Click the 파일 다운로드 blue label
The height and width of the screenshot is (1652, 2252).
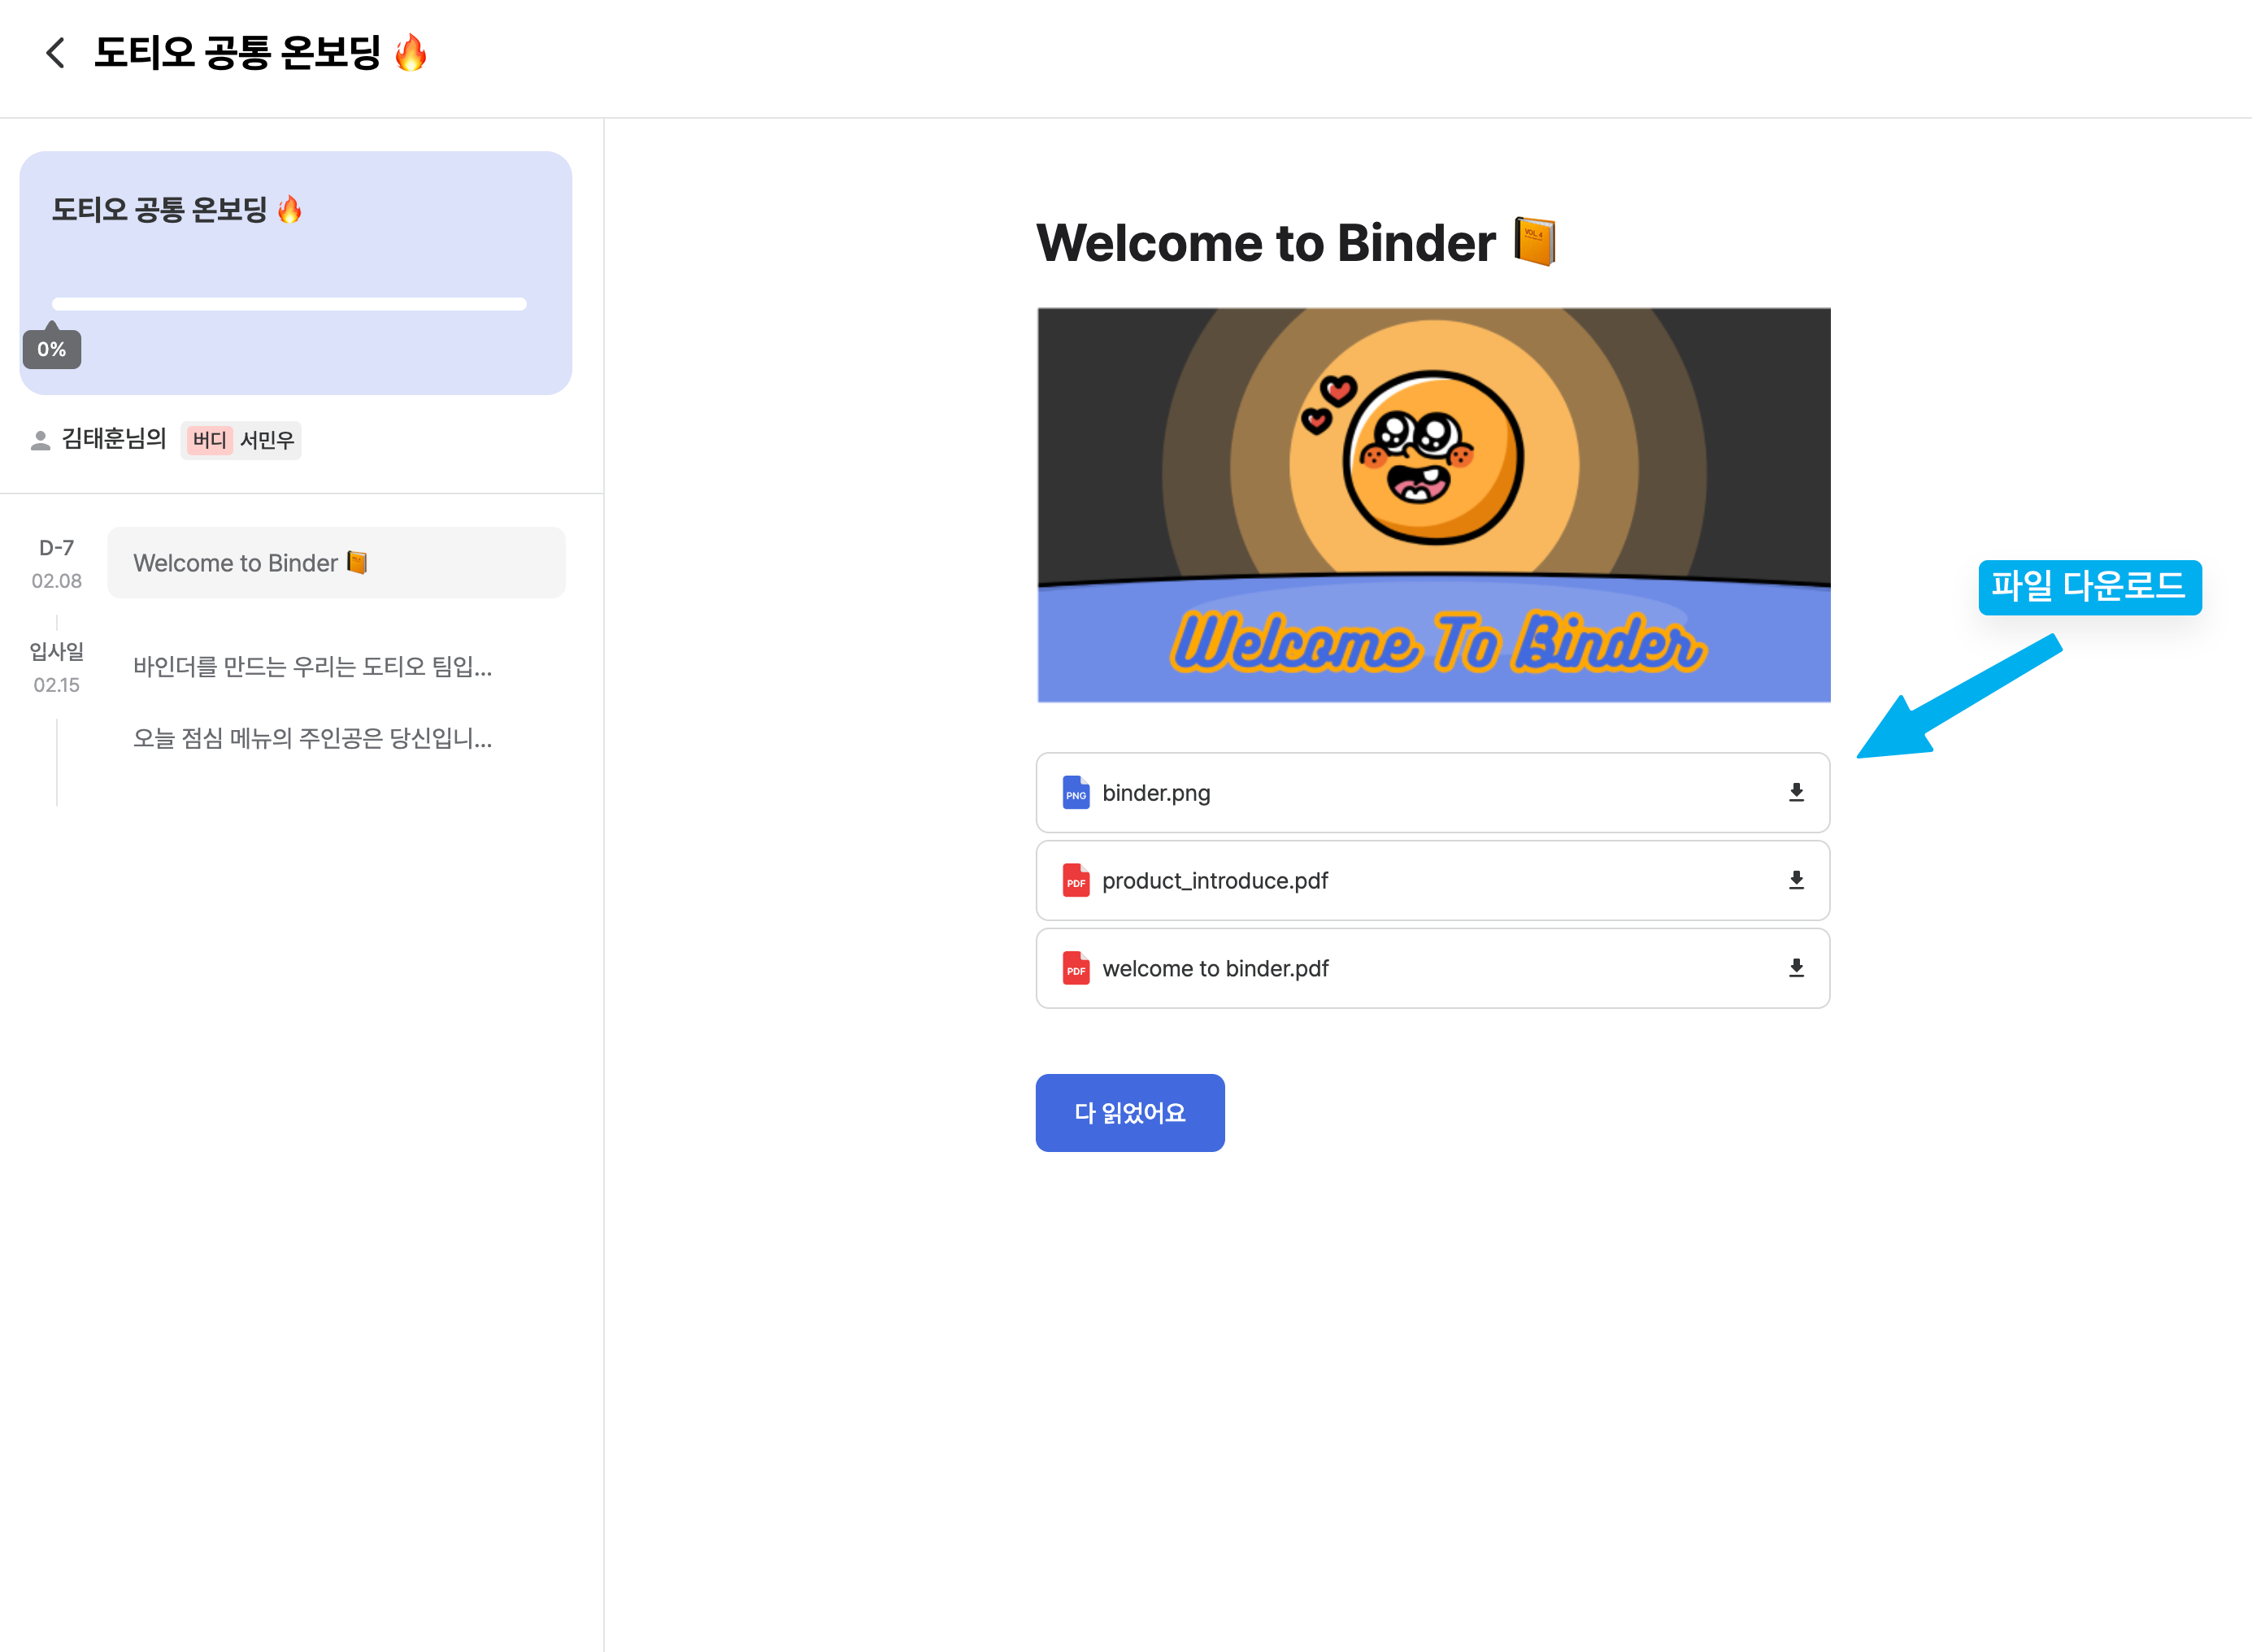point(2089,587)
